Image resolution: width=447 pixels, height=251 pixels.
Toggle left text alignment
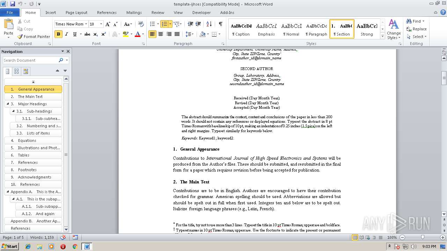pos(152,34)
